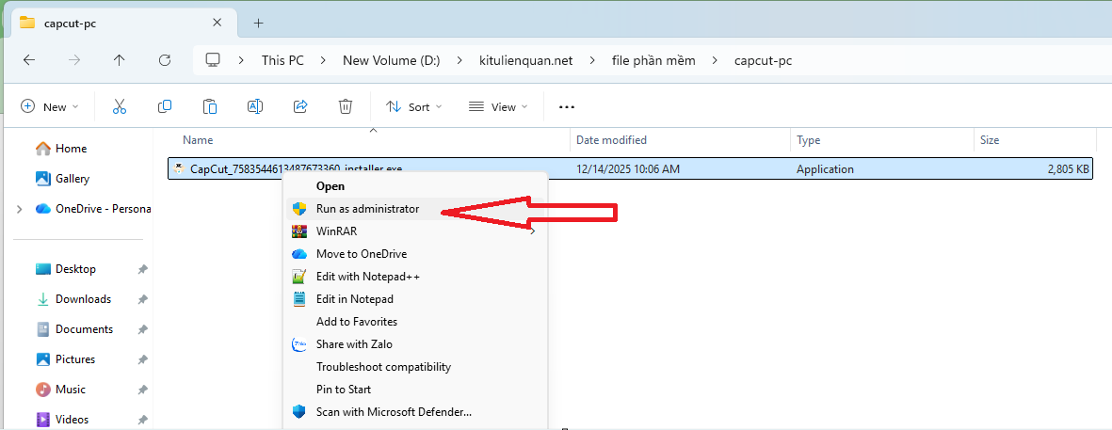1112x430 pixels.
Task: Select Move to OneDrive
Action: point(414,254)
